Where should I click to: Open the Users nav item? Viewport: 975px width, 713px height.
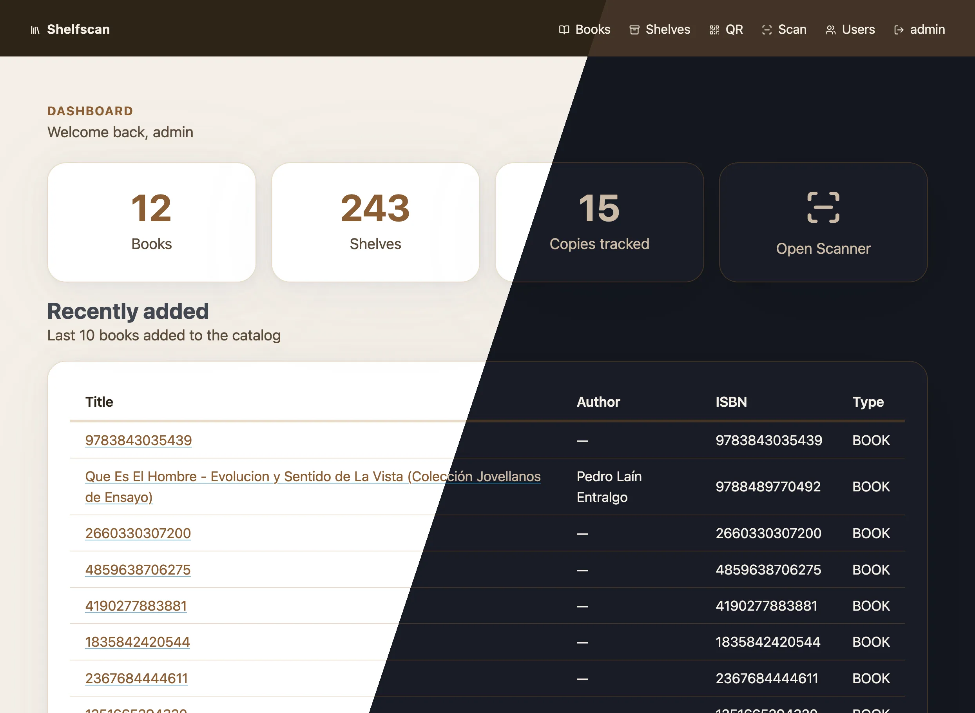[x=850, y=29]
